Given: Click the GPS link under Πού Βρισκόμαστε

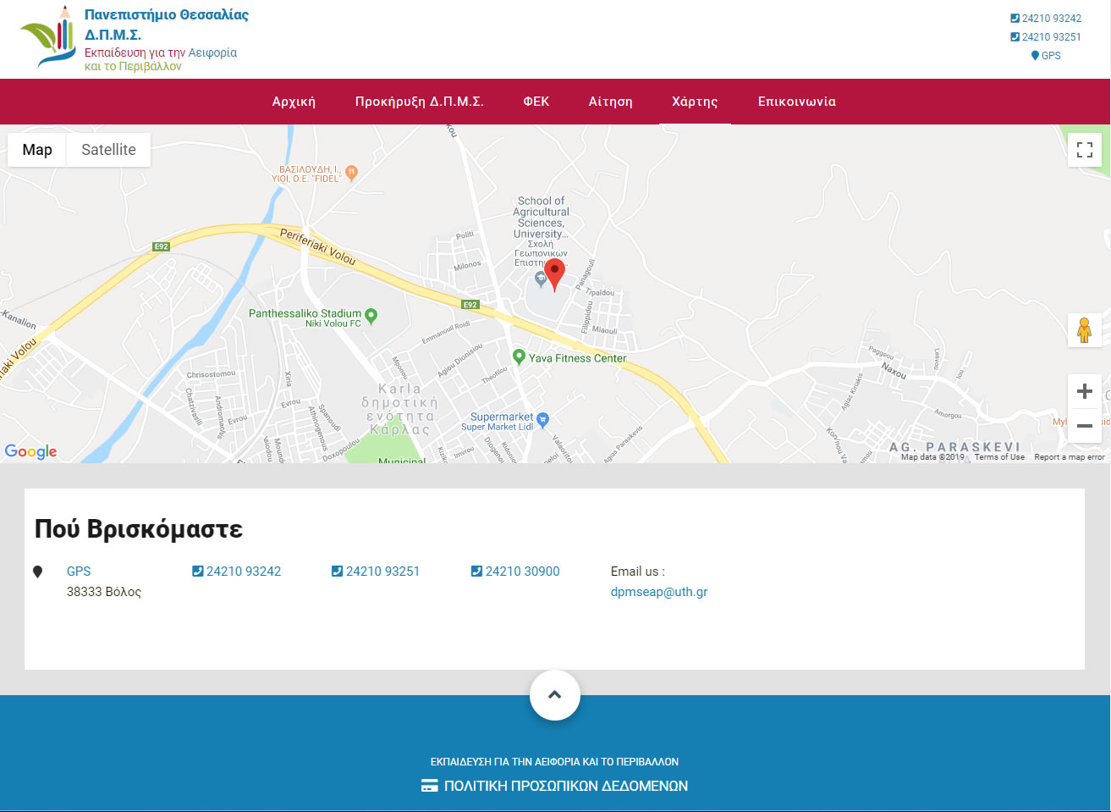Looking at the screenshot, I should [x=79, y=572].
